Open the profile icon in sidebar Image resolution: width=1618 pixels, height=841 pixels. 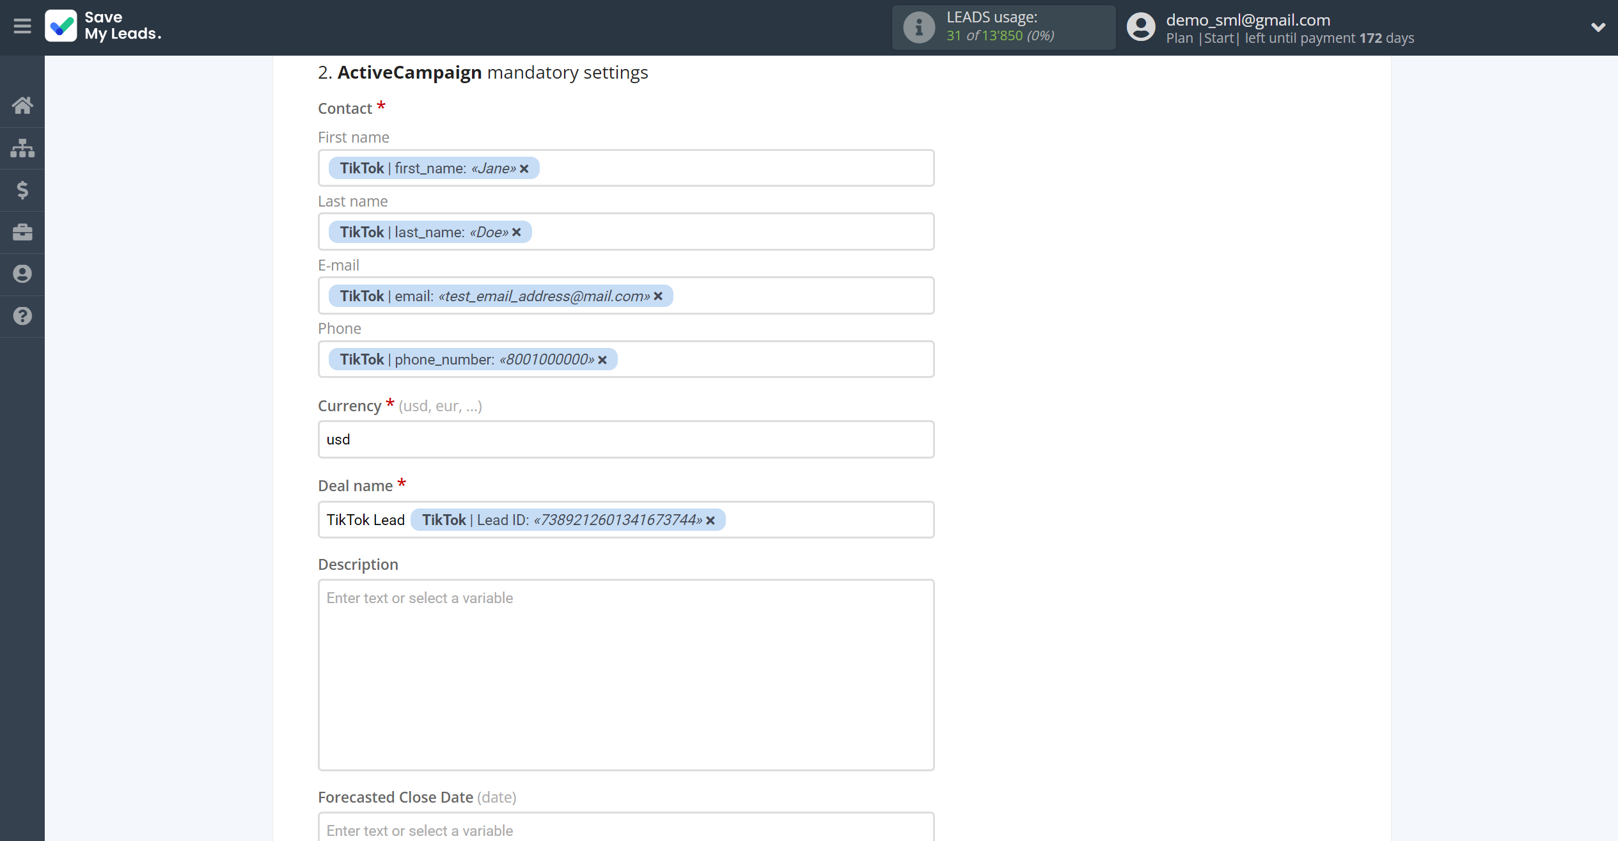tap(22, 274)
